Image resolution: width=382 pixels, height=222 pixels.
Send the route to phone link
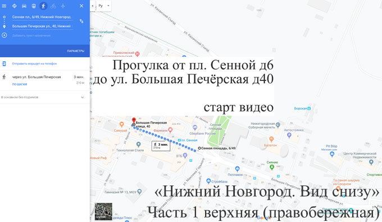(x=34, y=64)
